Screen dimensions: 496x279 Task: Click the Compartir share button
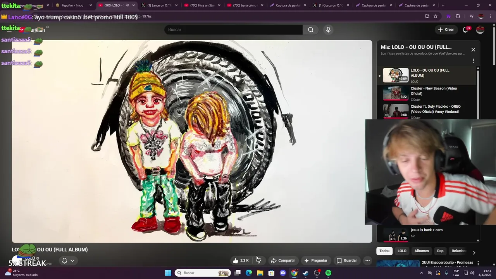click(283, 260)
